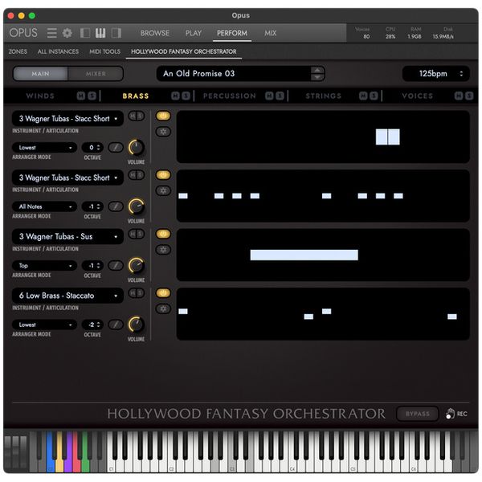Toggle the virtual keyboard icon

click(x=100, y=33)
